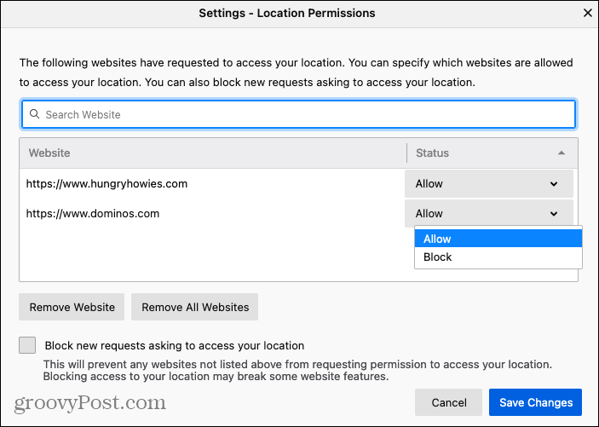The height and width of the screenshot is (427, 599).
Task: Click the search magnifier icon
Action: (x=34, y=114)
